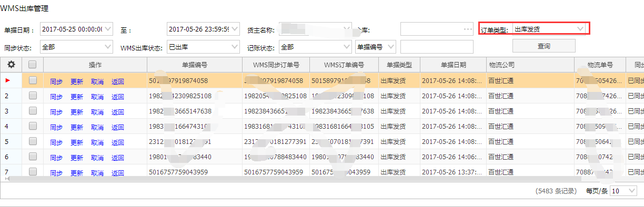Click 出库发货 type cell in row 3

click(394, 111)
